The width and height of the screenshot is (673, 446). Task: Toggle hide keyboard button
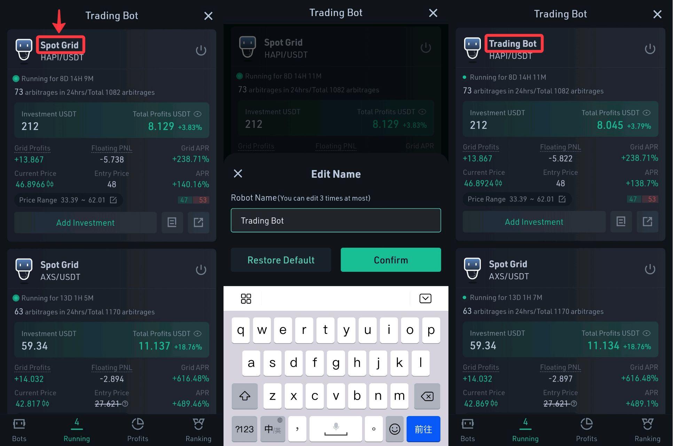(425, 298)
